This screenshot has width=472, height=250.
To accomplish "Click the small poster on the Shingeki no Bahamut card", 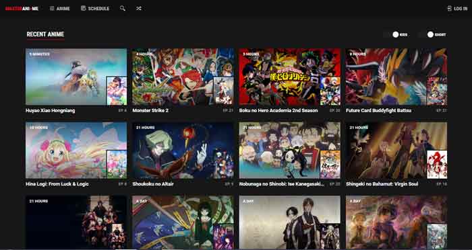I will [437, 164].
